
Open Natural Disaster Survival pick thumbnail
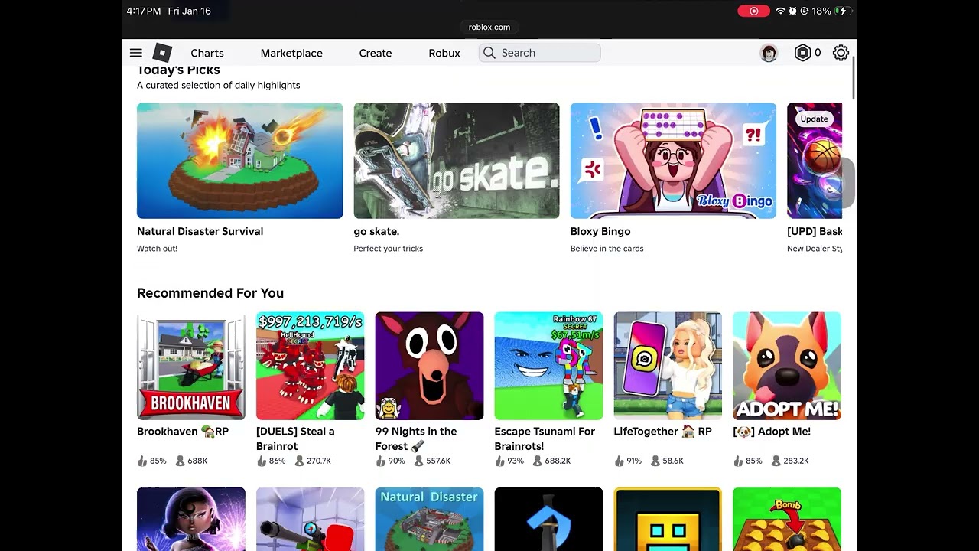pos(240,161)
